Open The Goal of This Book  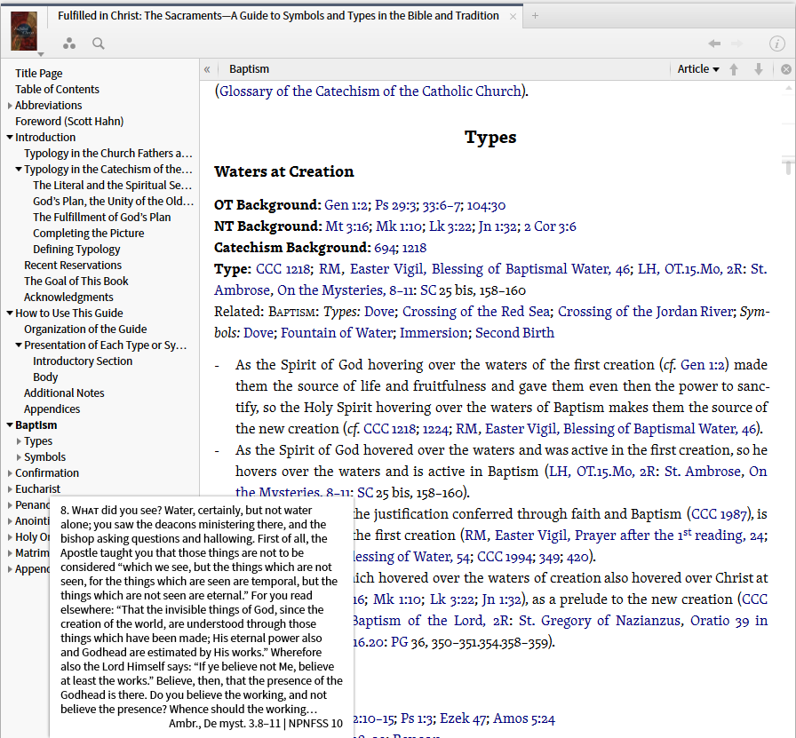coord(76,282)
